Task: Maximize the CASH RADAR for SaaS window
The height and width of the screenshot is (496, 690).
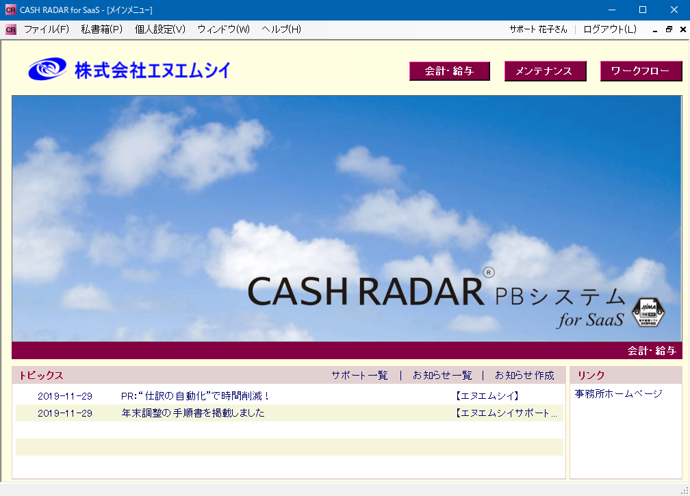Action: point(643,10)
